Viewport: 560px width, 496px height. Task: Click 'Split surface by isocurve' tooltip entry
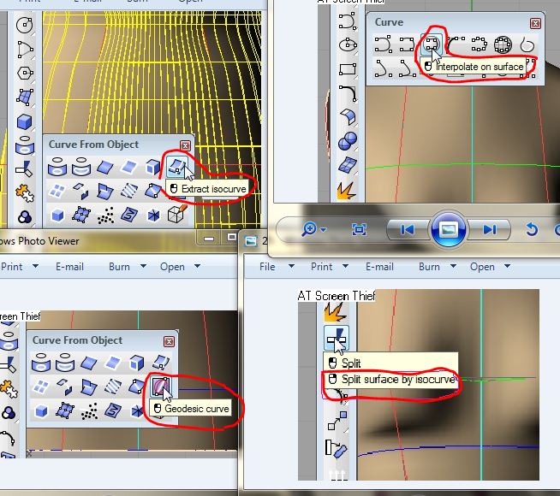point(398,380)
